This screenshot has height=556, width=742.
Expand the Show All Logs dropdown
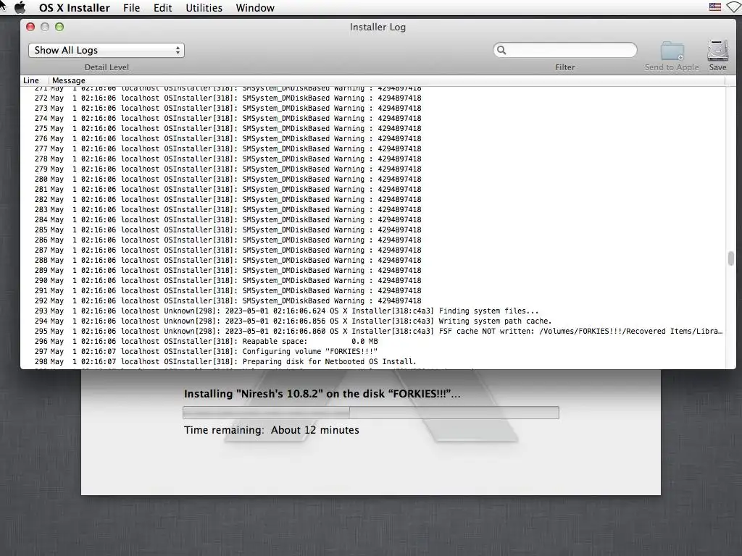pyautogui.click(x=107, y=50)
